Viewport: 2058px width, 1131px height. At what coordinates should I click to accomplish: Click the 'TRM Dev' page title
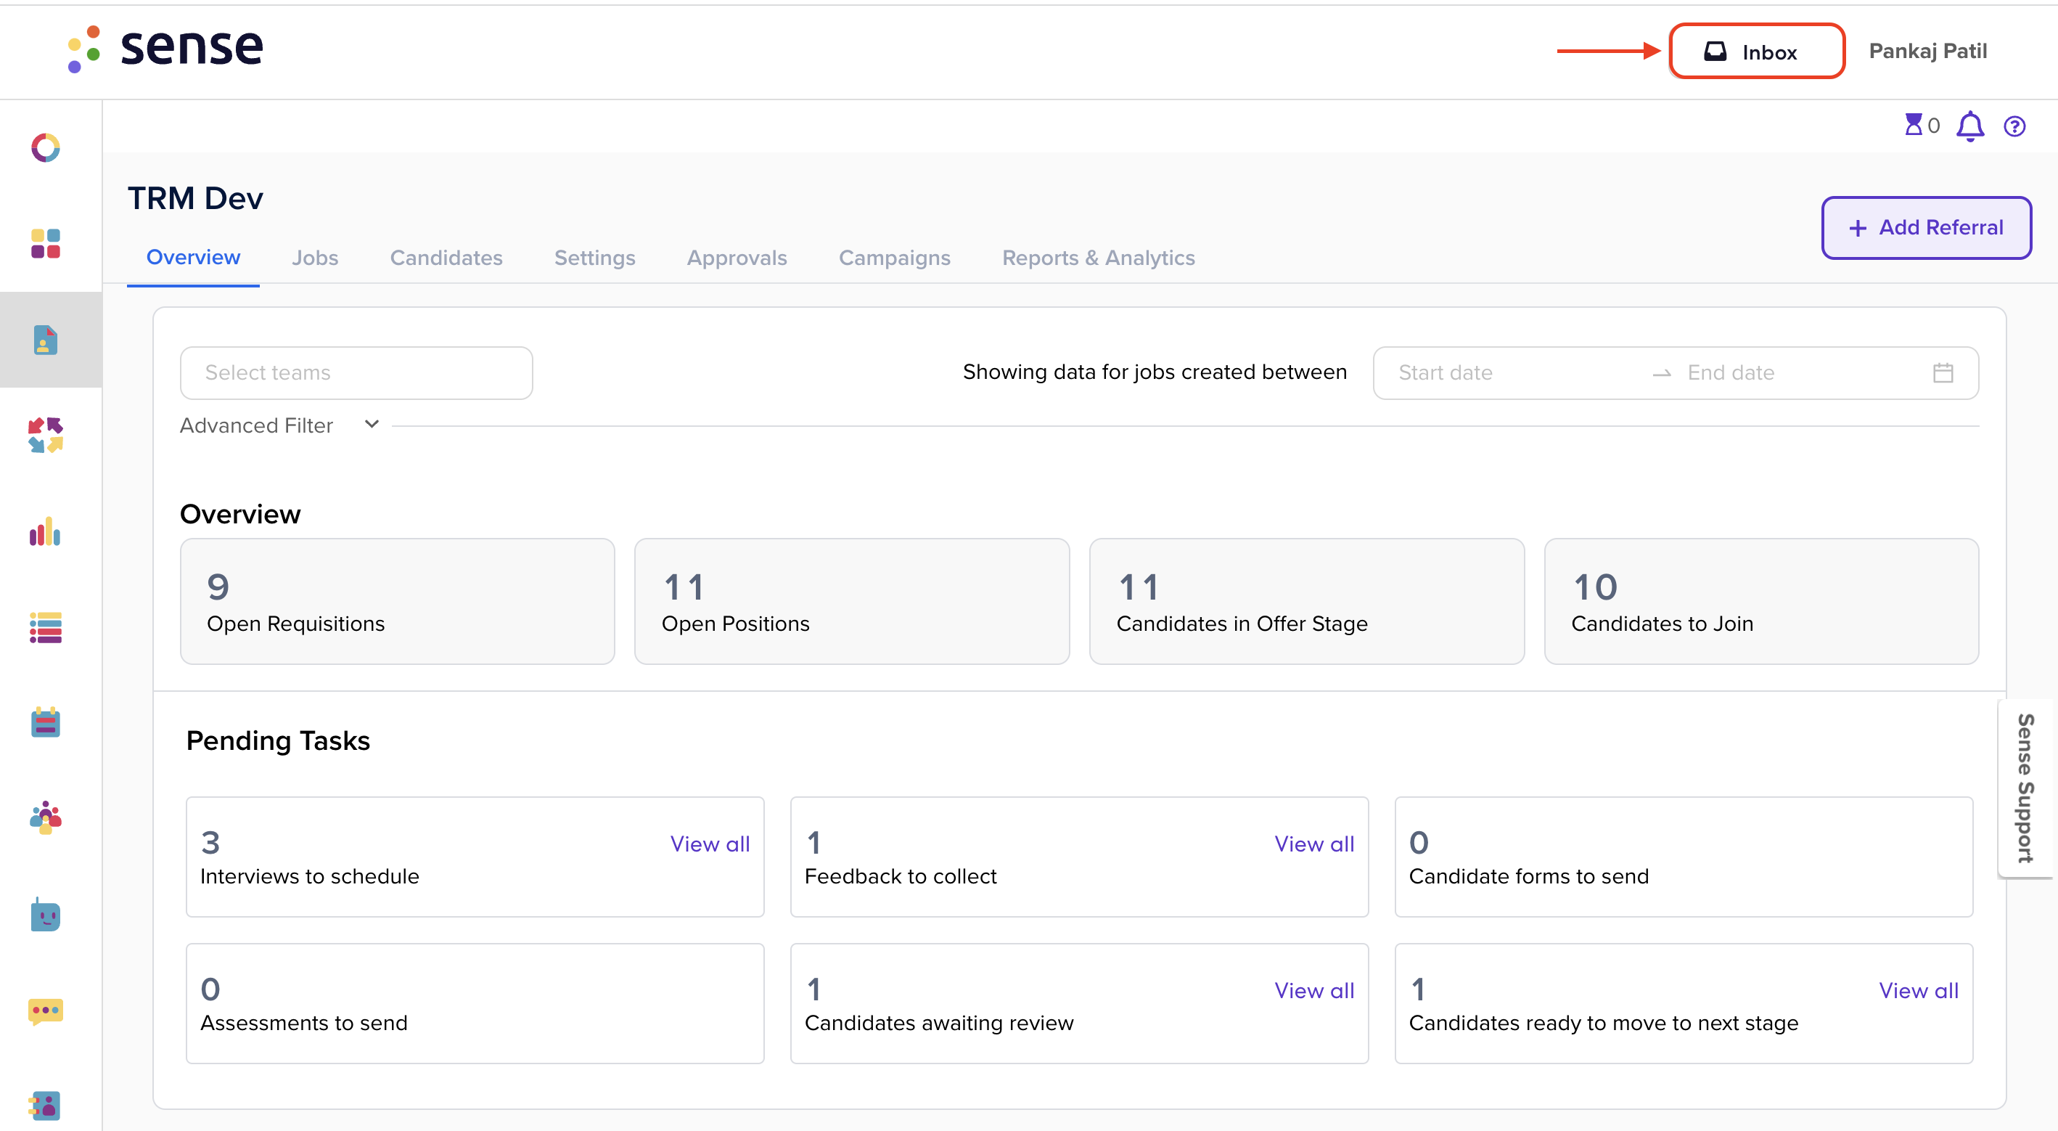pyautogui.click(x=195, y=197)
